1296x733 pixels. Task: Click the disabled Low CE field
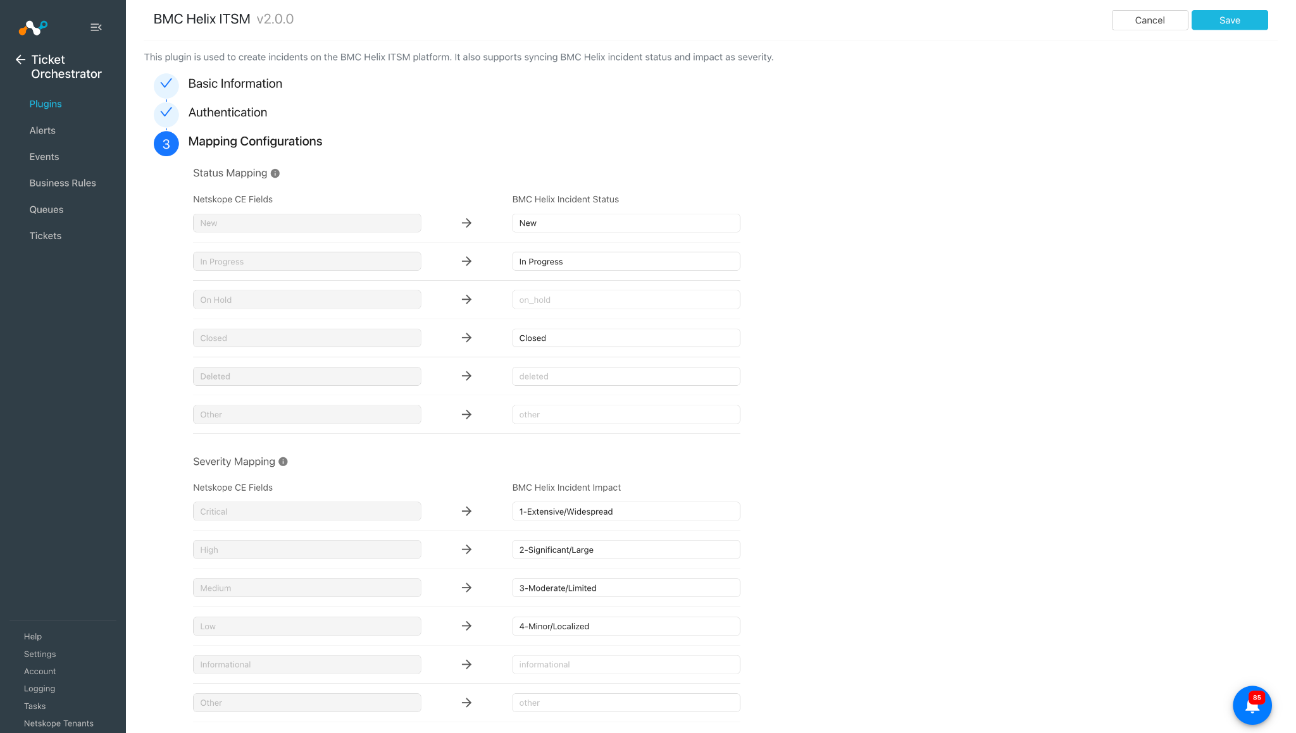click(x=307, y=626)
